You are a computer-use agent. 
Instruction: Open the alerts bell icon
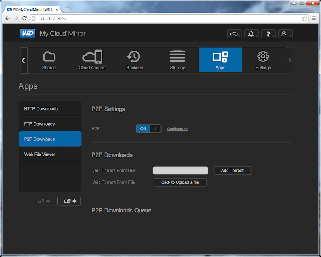[251, 34]
